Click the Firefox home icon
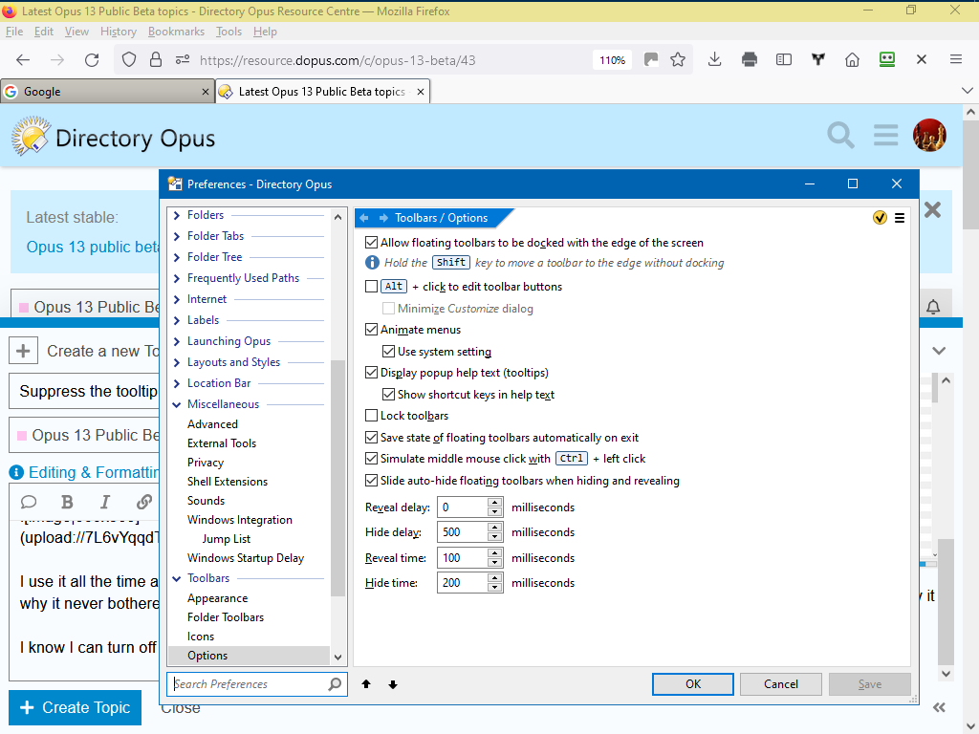The width and height of the screenshot is (979, 734). [x=852, y=60]
